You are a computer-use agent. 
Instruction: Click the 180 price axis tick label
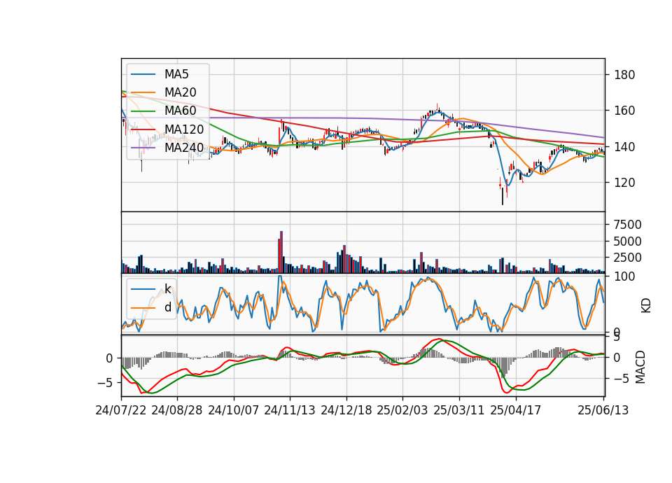[x=624, y=75]
